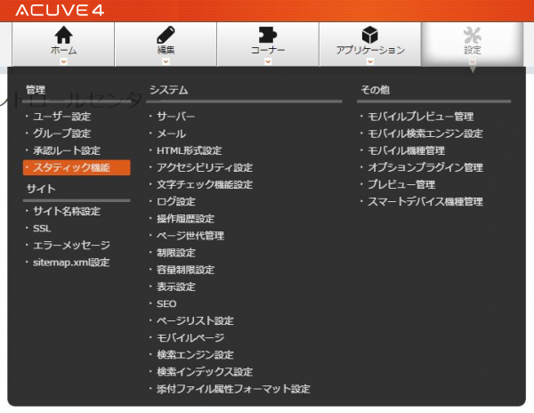Image resolution: width=534 pixels, height=413 pixels.
Task: Choose モバイルプレビュー管理 under その他
Action: (x=421, y=117)
